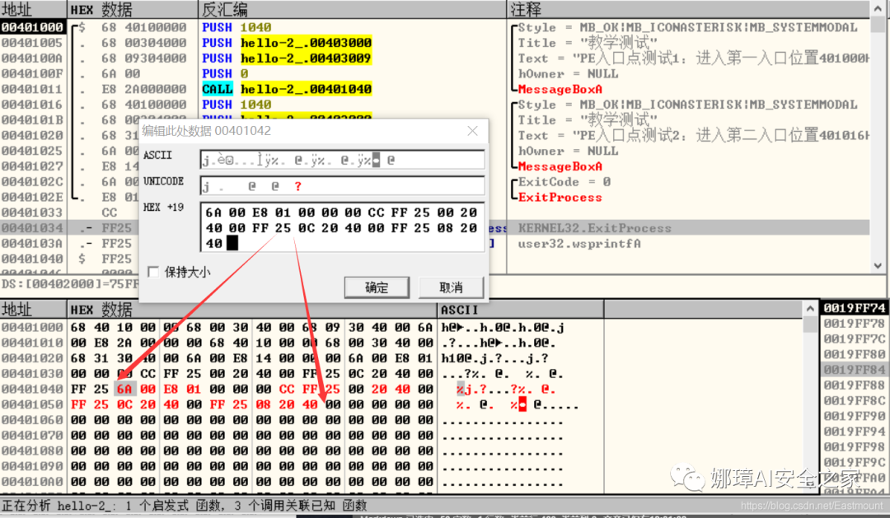
Task: Select PUSH hello-2_.00403009 instruction
Action: tap(287, 58)
